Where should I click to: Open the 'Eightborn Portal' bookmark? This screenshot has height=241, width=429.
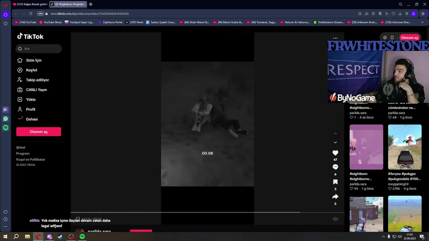110,22
